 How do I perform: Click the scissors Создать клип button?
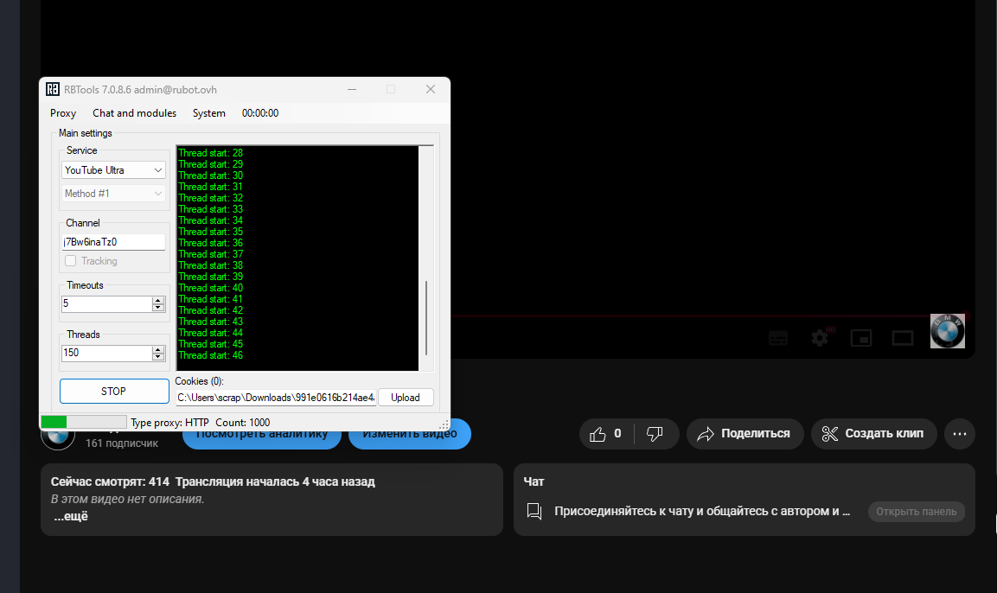[873, 434]
